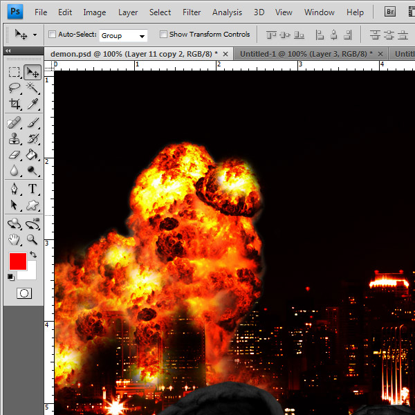Align horizontal centers of layers
Viewport: 415px width, 415px height.
click(x=334, y=35)
